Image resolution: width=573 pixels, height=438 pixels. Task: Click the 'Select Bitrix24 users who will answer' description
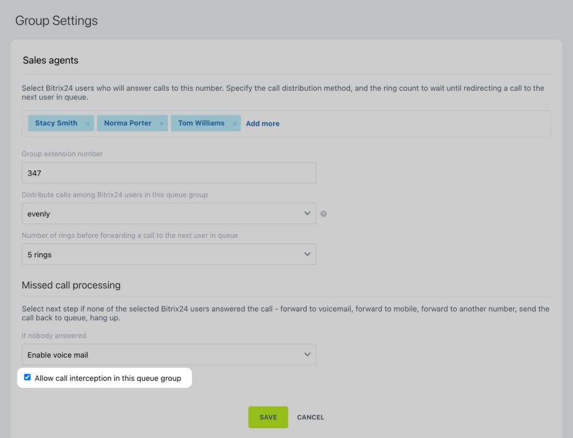[x=283, y=92]
